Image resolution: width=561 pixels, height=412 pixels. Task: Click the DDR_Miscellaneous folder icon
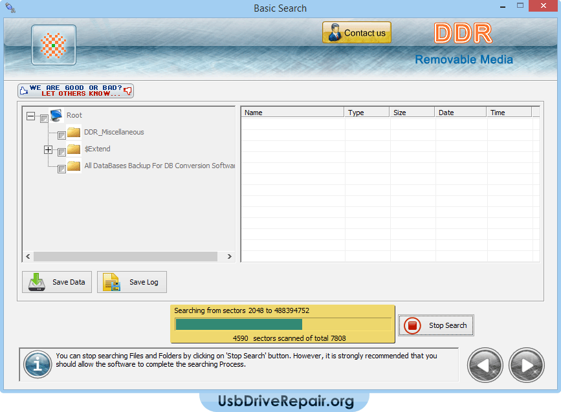(x=74, y=133)
